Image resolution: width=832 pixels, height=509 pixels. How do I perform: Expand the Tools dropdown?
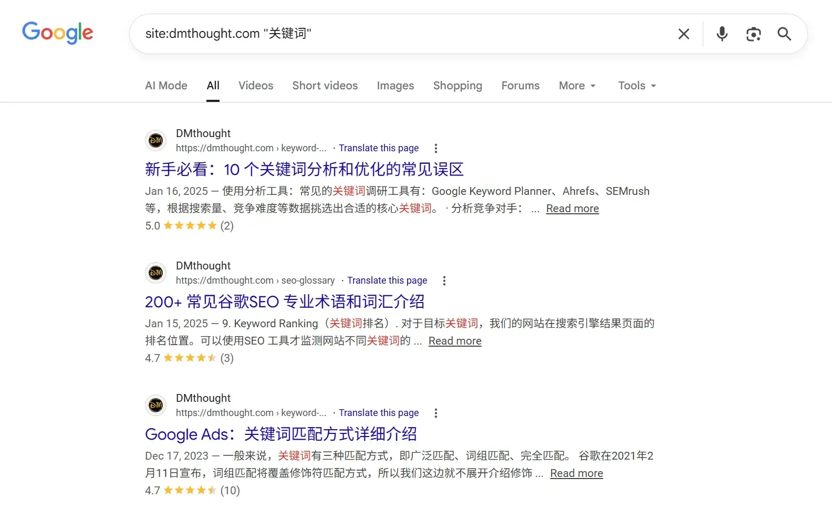pos(637,86)
